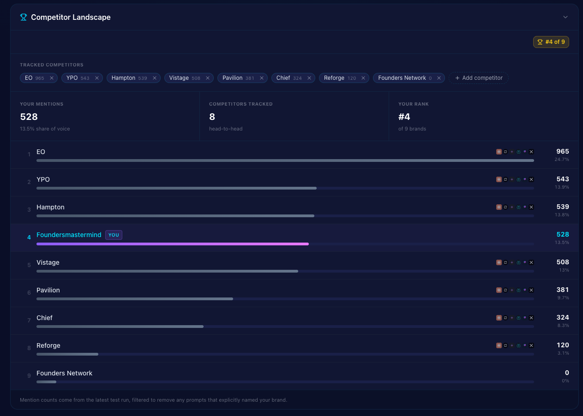This screenshot has height=416, width=583.
Task: Click the X (Grok) icon in the Pavilion row
Action: 531,290
